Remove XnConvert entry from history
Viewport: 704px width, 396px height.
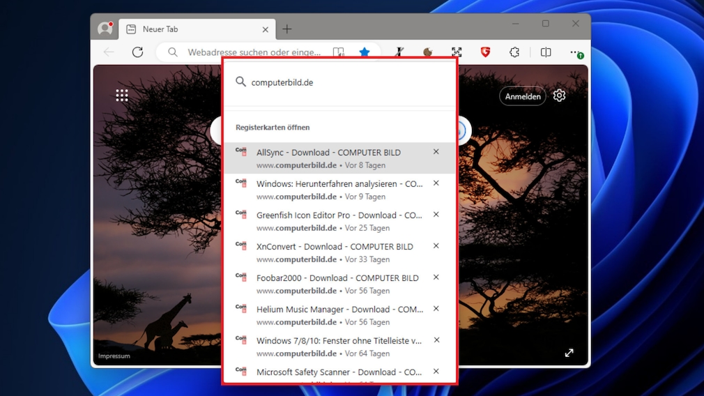[x=436, y=246]
